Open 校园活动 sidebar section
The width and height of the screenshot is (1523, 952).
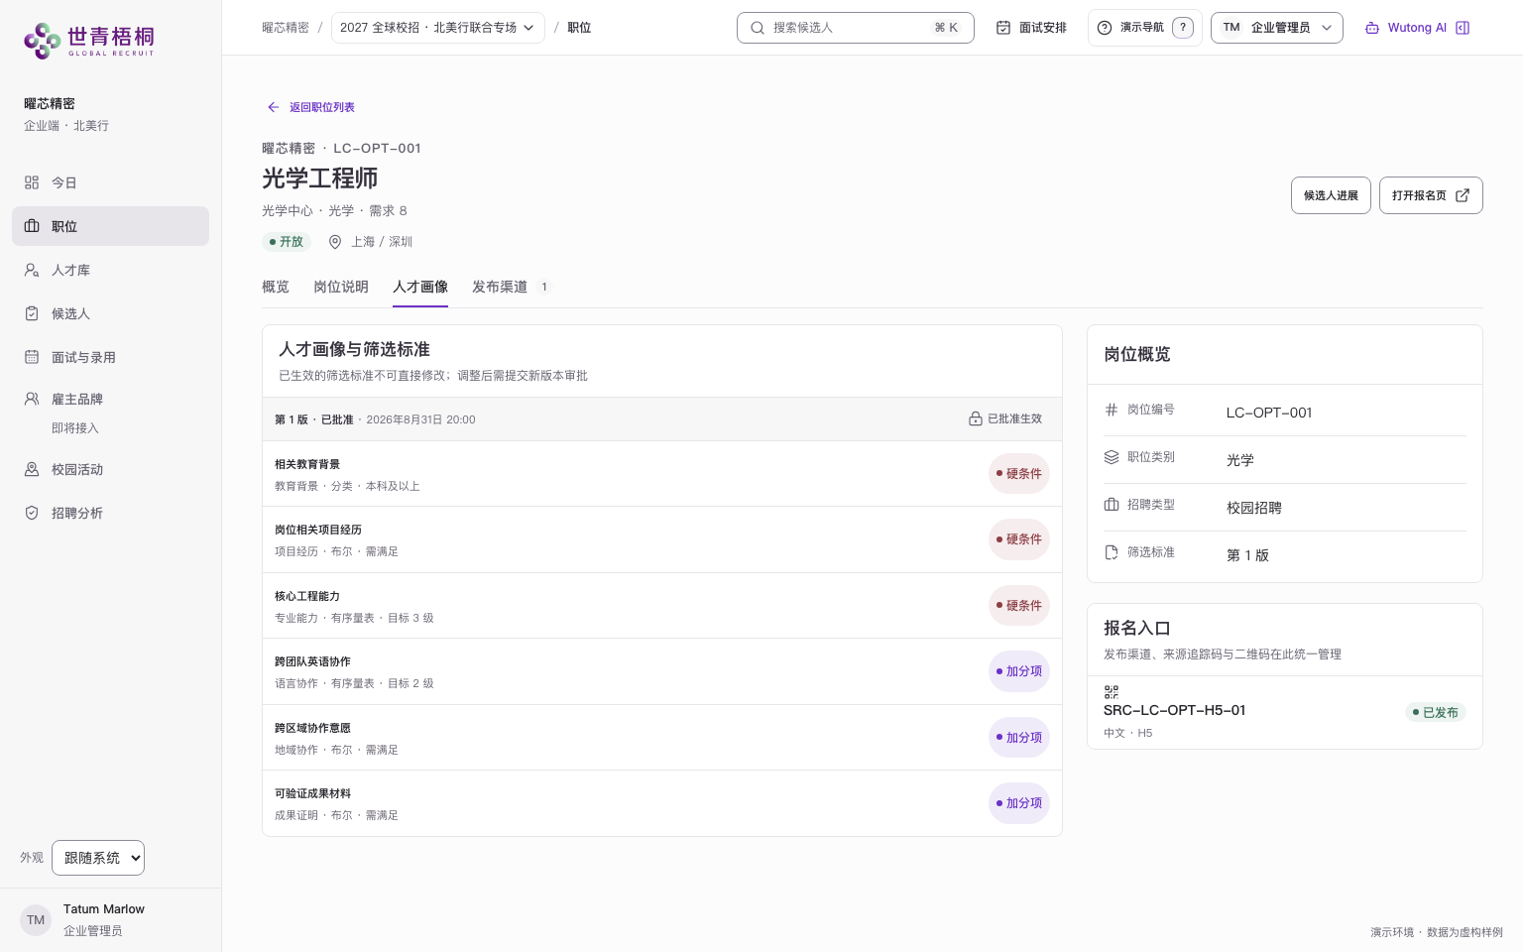(110, 469)
